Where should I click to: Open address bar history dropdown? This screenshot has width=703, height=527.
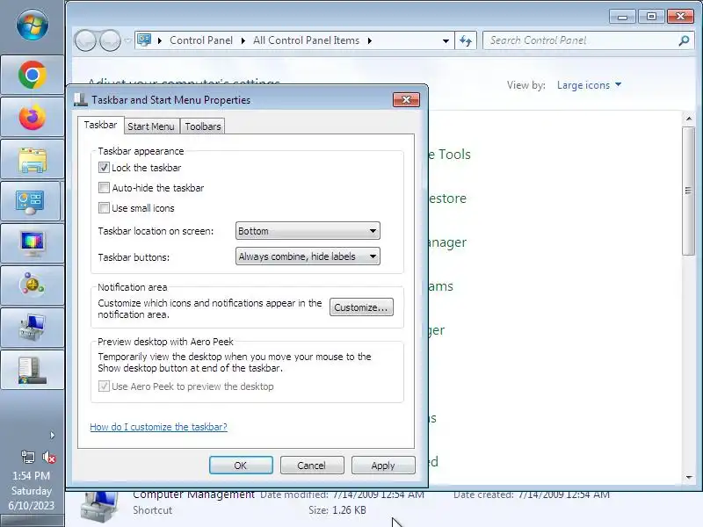446,40
